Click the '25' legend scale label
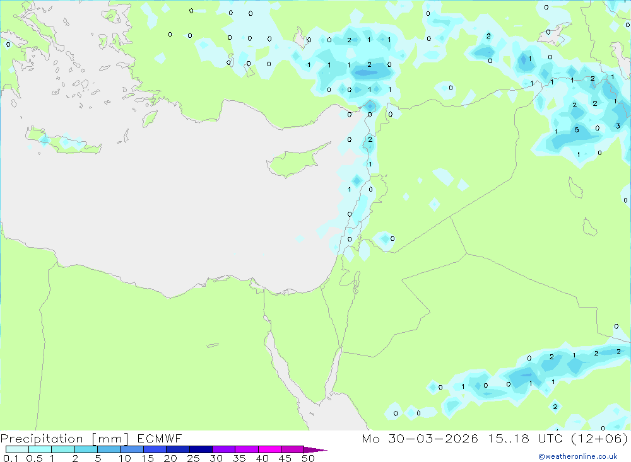The image size is (631, 462). [193, 458]
